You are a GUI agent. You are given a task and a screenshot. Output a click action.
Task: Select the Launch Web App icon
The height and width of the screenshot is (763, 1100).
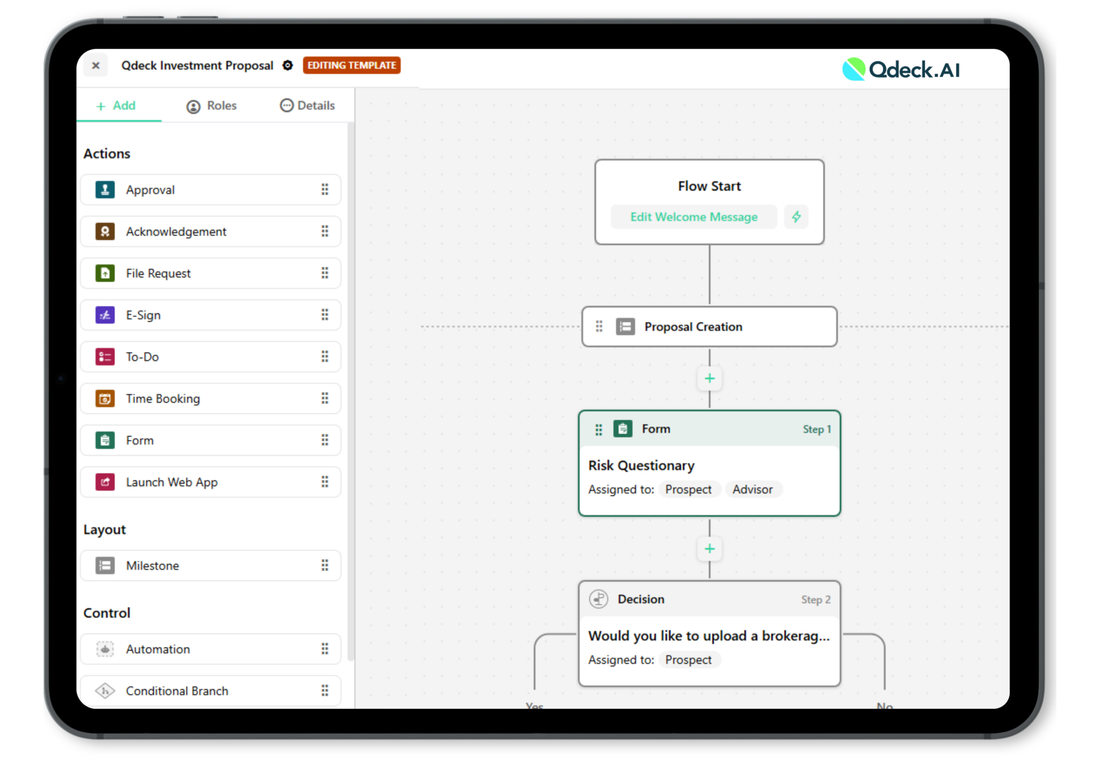tap(105, 482)
